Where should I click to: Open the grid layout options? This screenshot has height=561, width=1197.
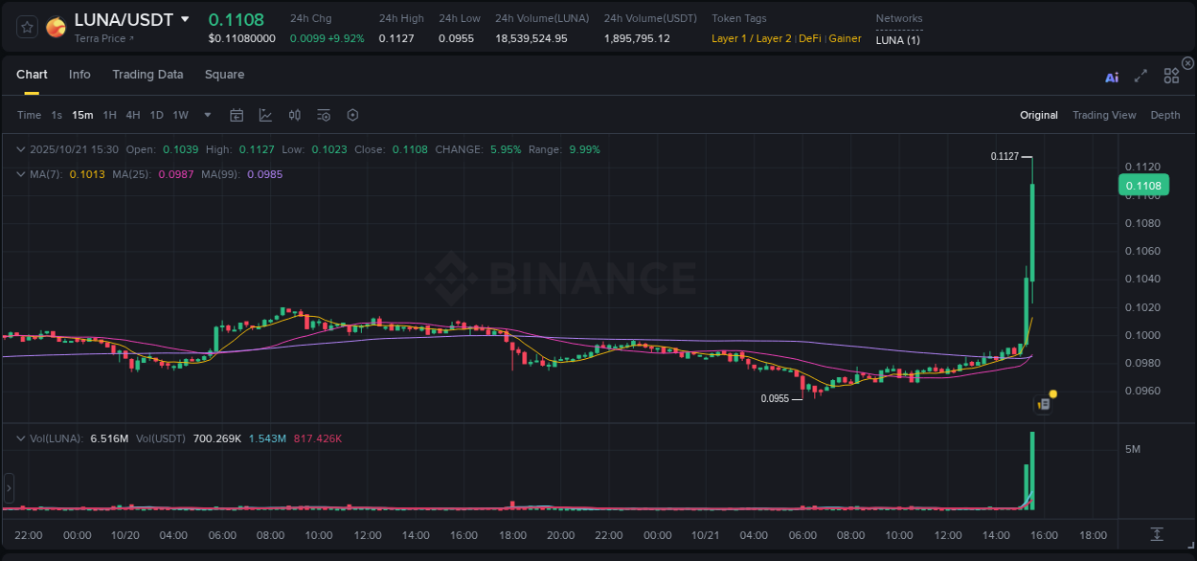pos(1170,76)
